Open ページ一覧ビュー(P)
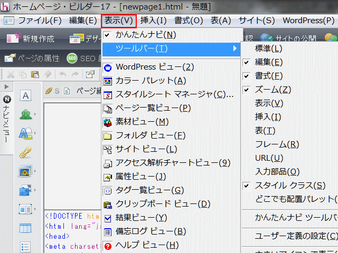 [x=171, y=108]
